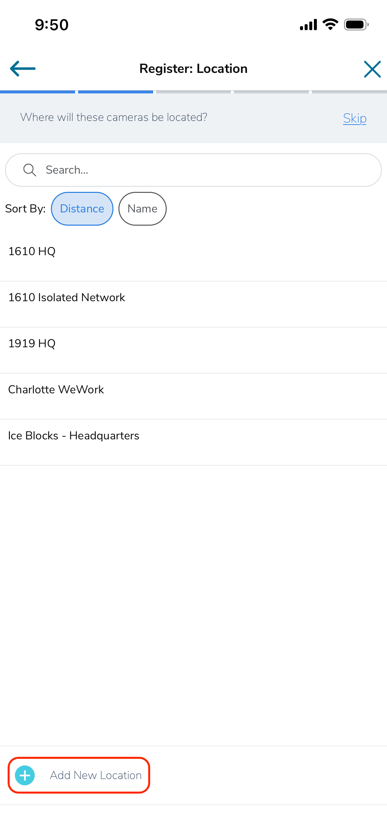The height and width of the screenshot is (839, 387).
Task: Tap the third progress step segment
Action: (x=193, y=92)
